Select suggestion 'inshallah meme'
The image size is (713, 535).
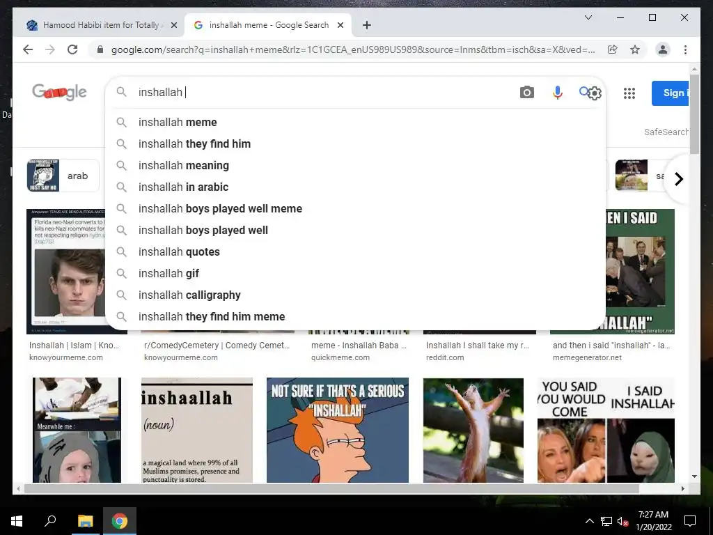(356, 123)
